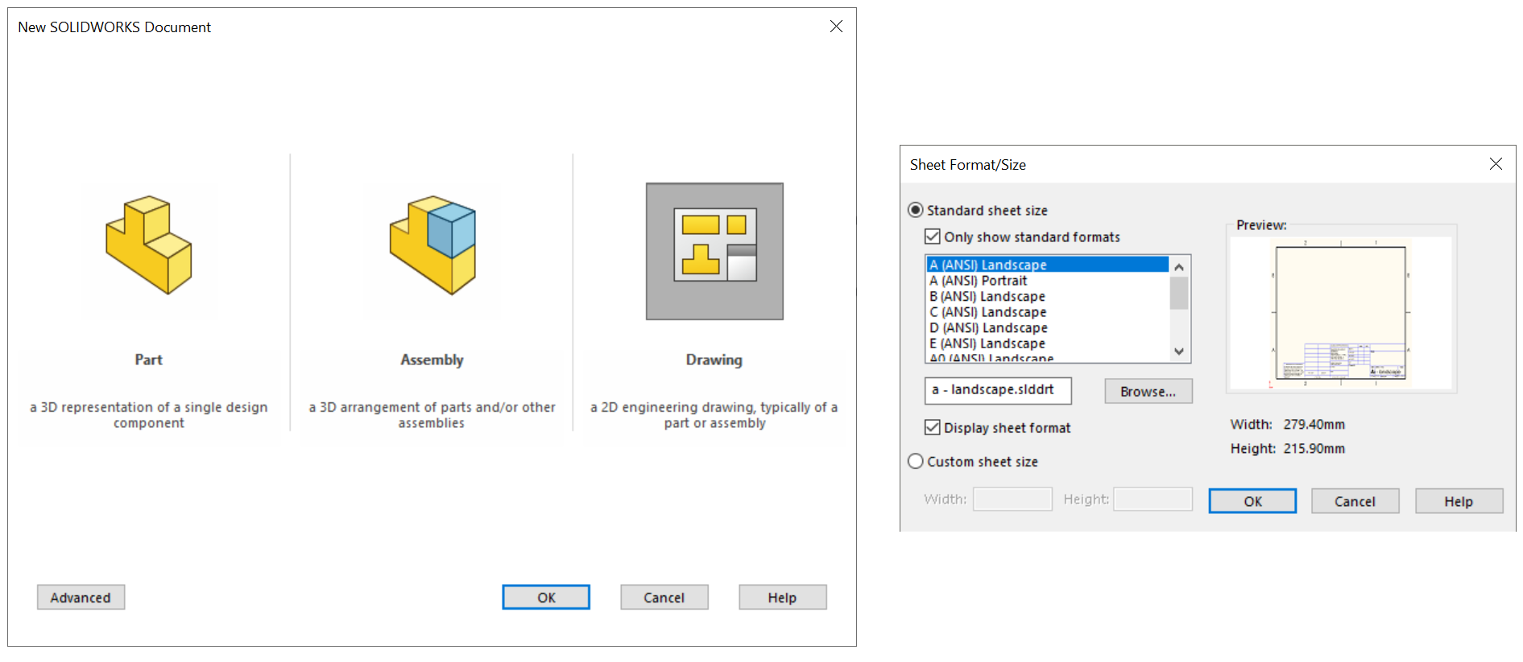Click the Advanced button
Viewport: 1523px width, 662px height.
pyautogui.click(x=81, y=598)
